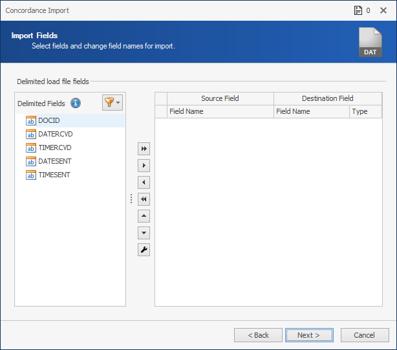
Task: Cancel the Concordance import
Action: pyautogui.click(x=365, y=335)
